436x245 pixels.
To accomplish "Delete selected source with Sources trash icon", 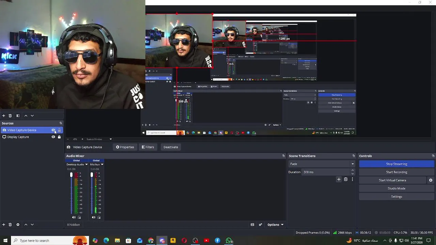I will pyautogui.click(x=10, y=225).
